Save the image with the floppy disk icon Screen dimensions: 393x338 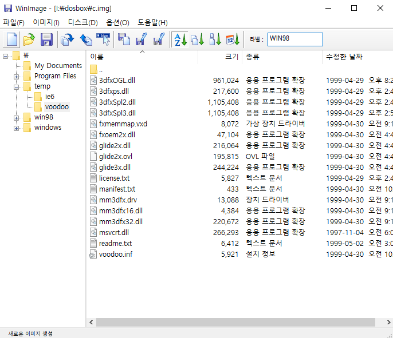[46, 39]
